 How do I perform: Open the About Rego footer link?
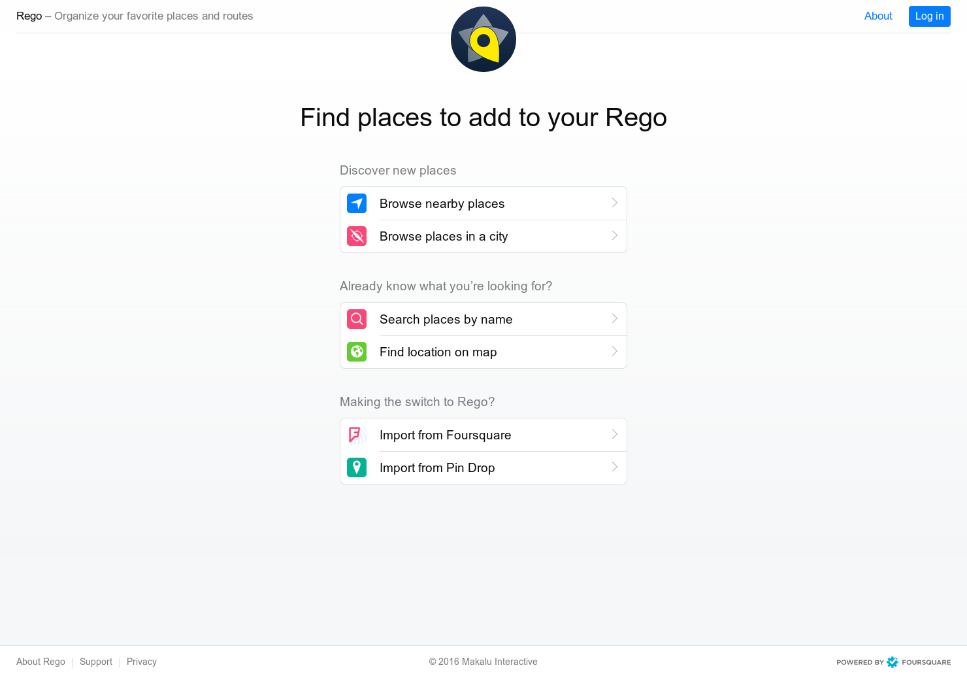(41, 662)
